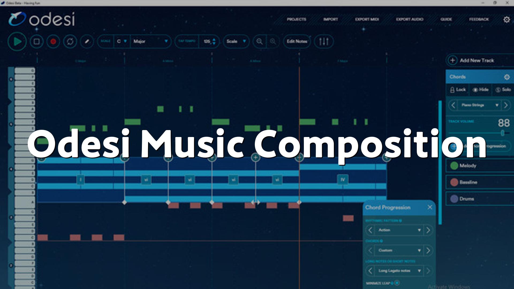Click the Chords info icon in progression panel

tap(381, 241)
